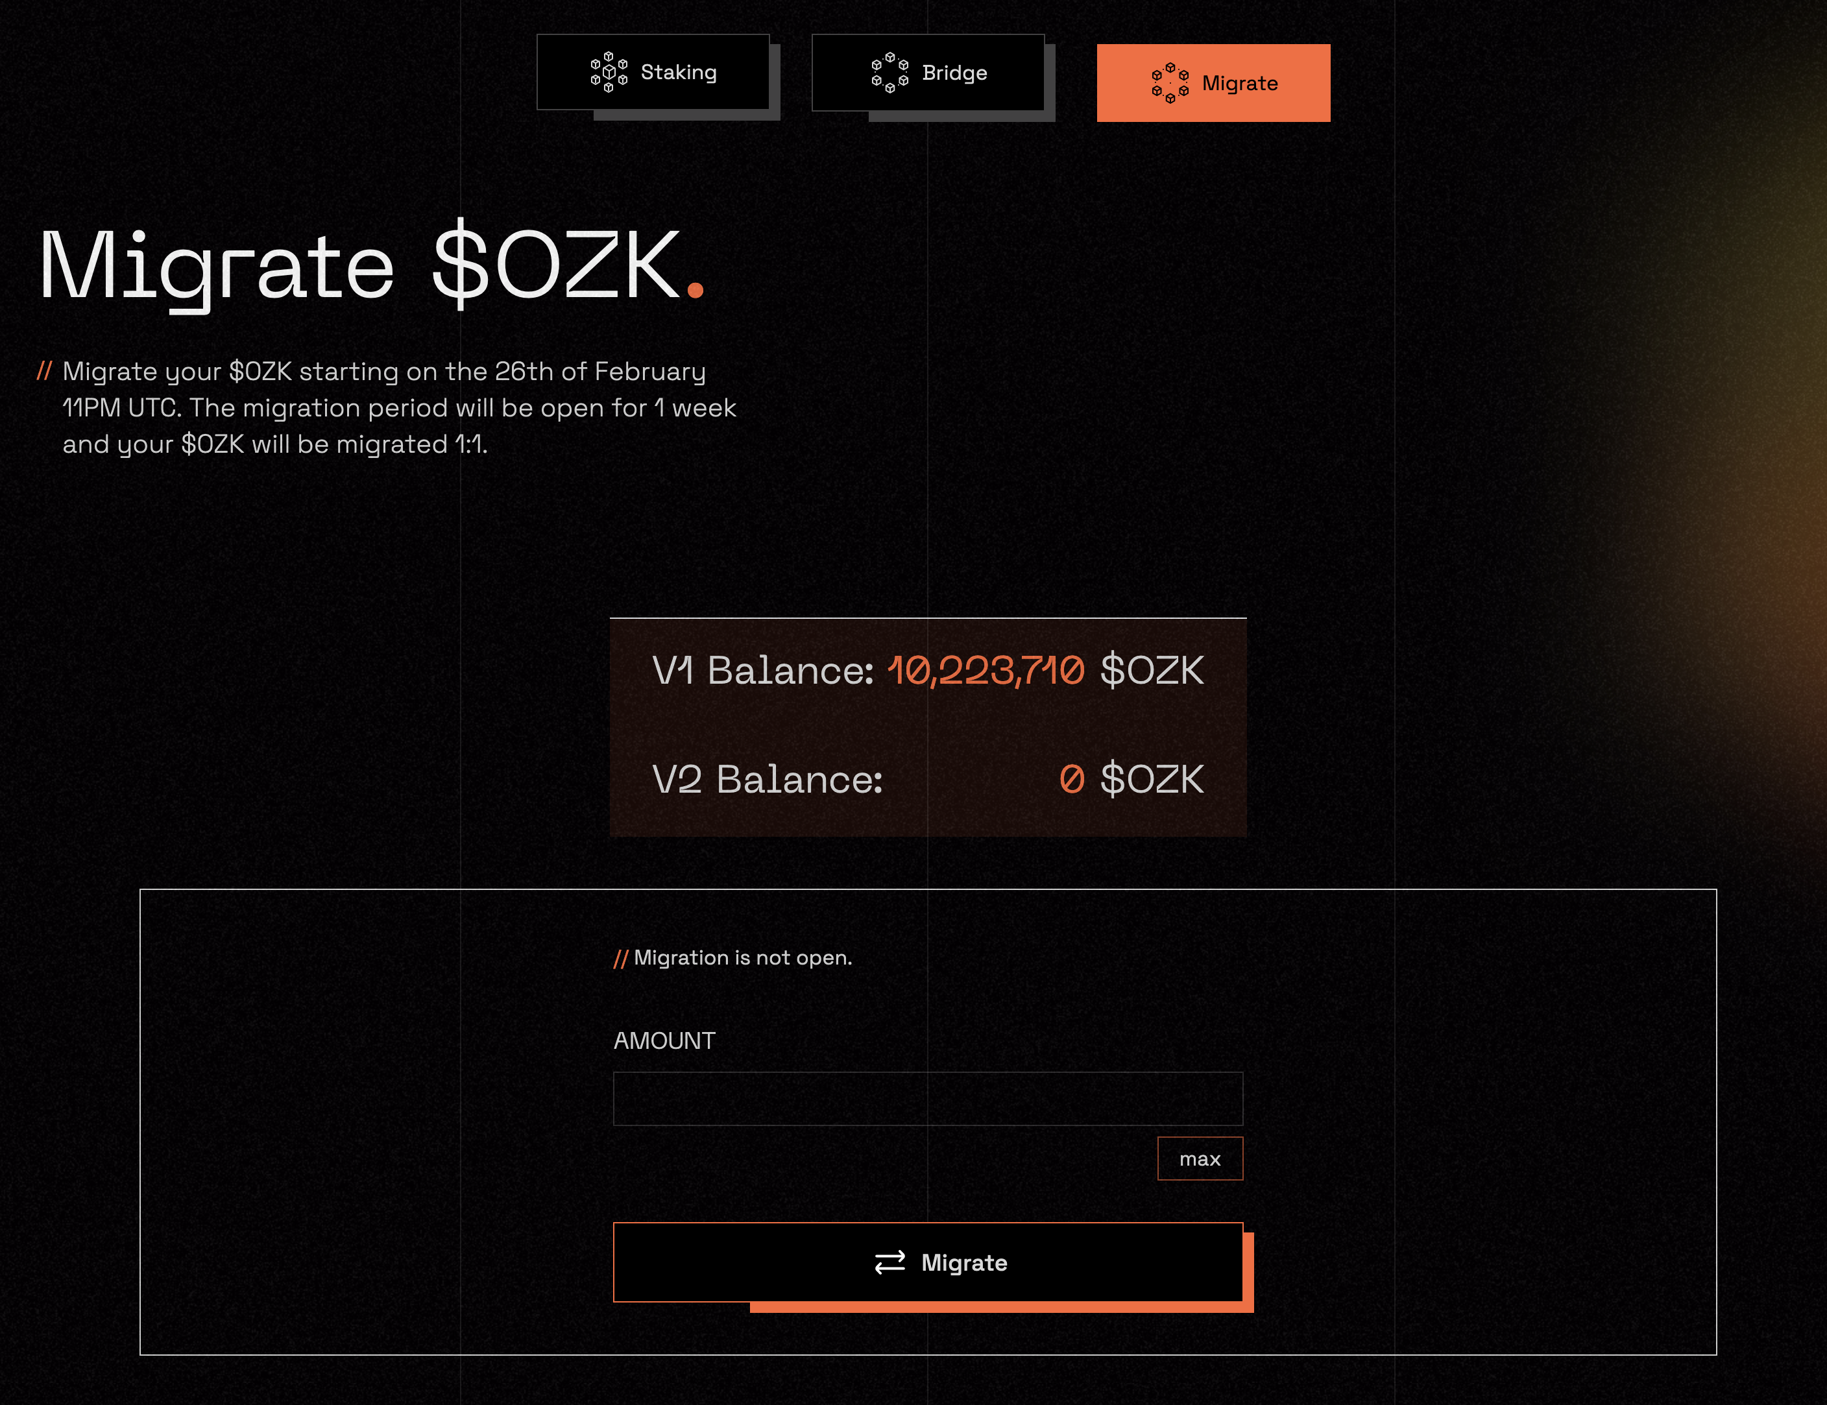Focus the AMOUNT input field
The height and width of the screenshot is (1405, 1827).
coord(928,1099)
